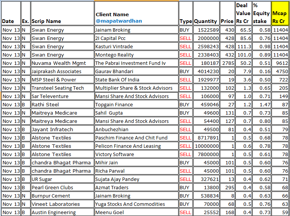Image resolution: width=290 pixels, height=216 pixels.
Task: Select the 'Sar Televenture' scrip cell
Action: click(62, 96)
